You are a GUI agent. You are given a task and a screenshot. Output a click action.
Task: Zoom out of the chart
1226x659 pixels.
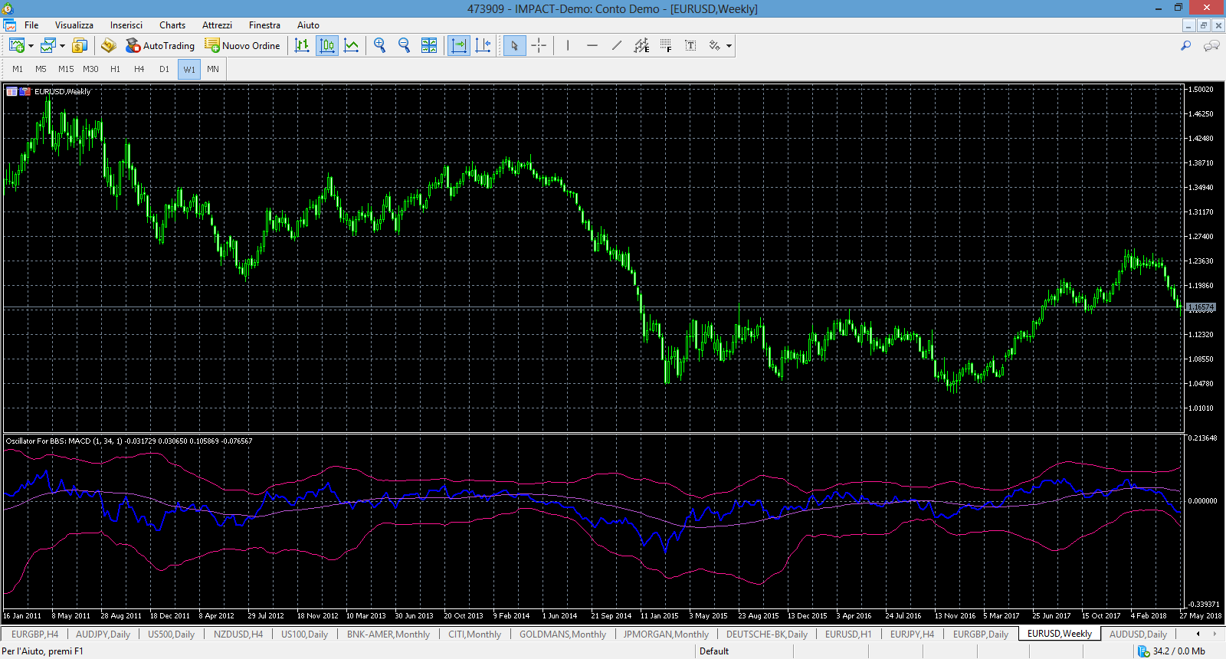pyautogui.click(x=405, y=46)
